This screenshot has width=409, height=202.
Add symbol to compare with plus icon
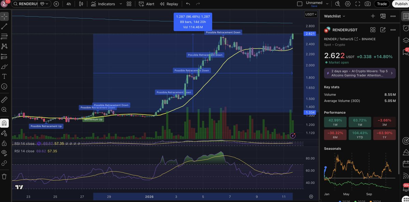56,4
